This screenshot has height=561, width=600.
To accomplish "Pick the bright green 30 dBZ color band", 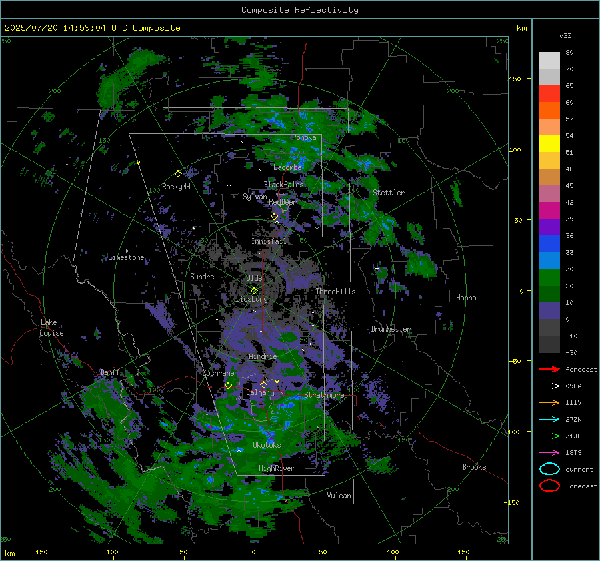I will 549,277.
